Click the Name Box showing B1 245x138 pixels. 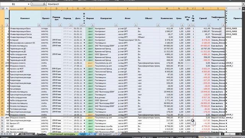(14, 4)
